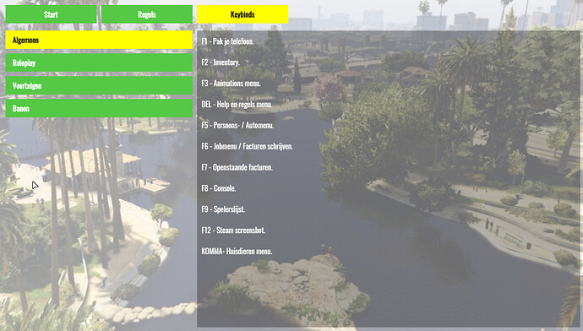
Task: Select the 'F3 - Animations menu.' text
Action: point(231,84)
